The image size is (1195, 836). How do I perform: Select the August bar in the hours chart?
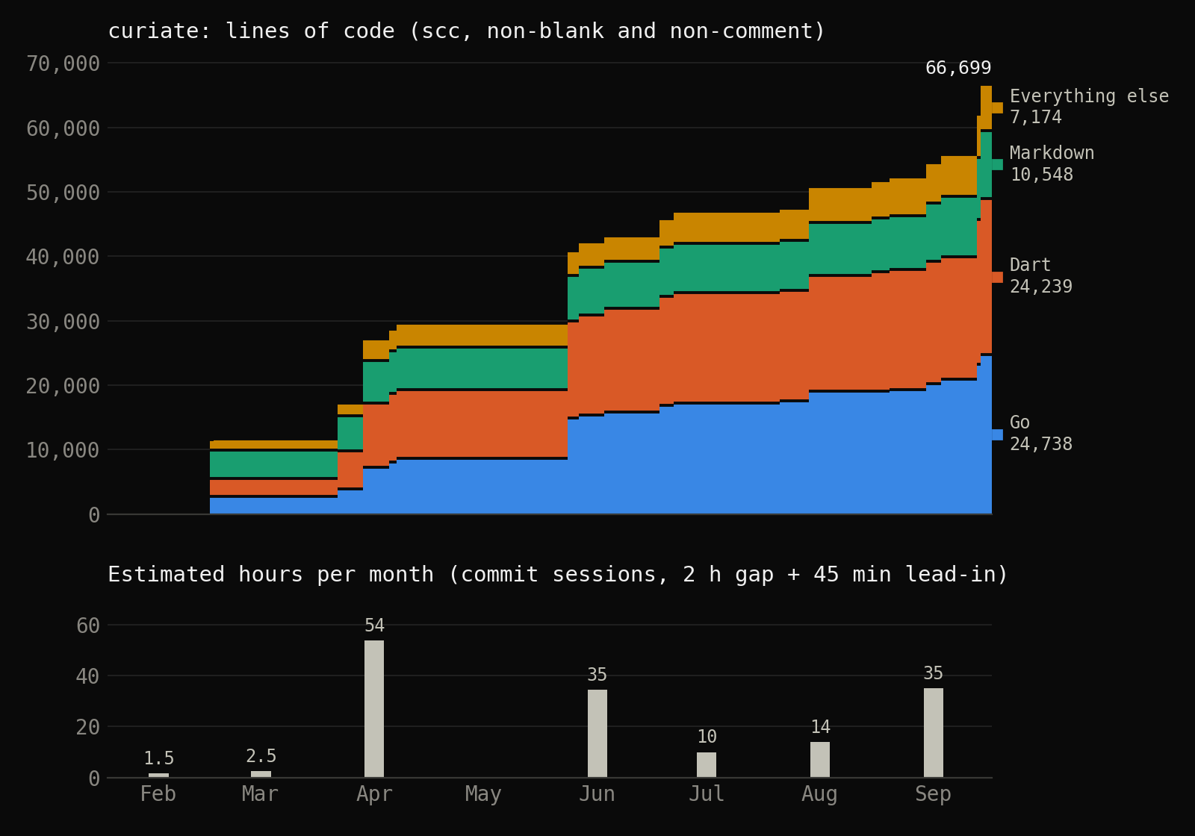820,759
